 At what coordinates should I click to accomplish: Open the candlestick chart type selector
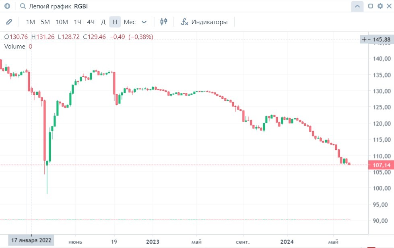[163, 22]
